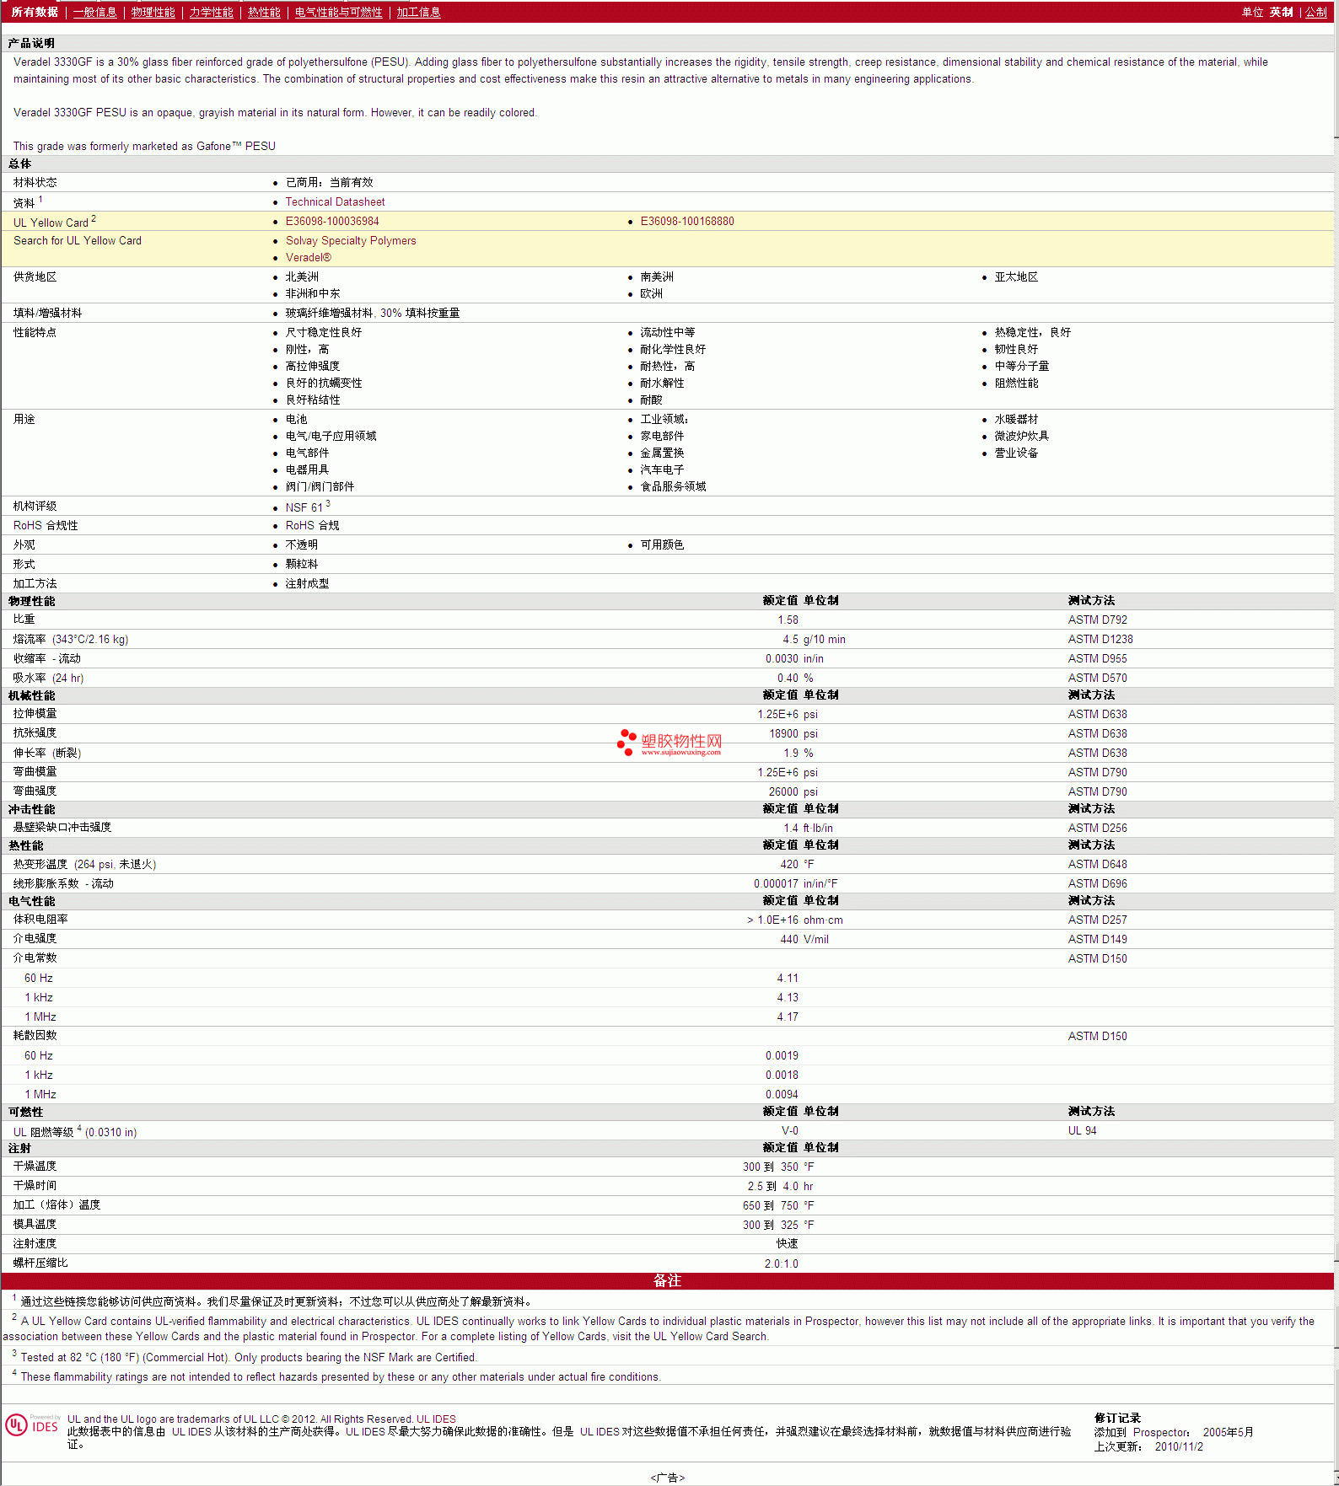Click the 备注 notes header bar

667,1280
